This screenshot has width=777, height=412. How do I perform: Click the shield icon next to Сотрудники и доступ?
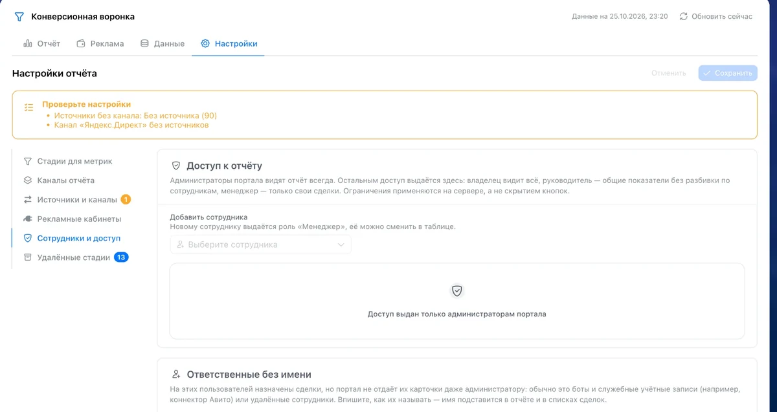(x=27, y=238)
